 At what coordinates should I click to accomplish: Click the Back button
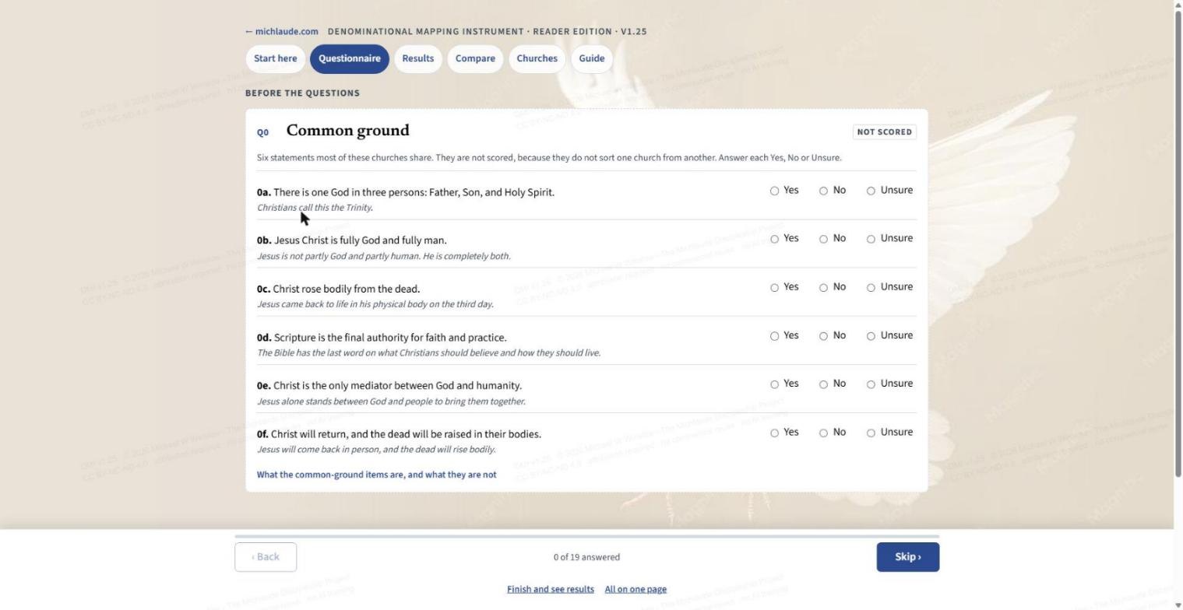(x=266, y=557)
